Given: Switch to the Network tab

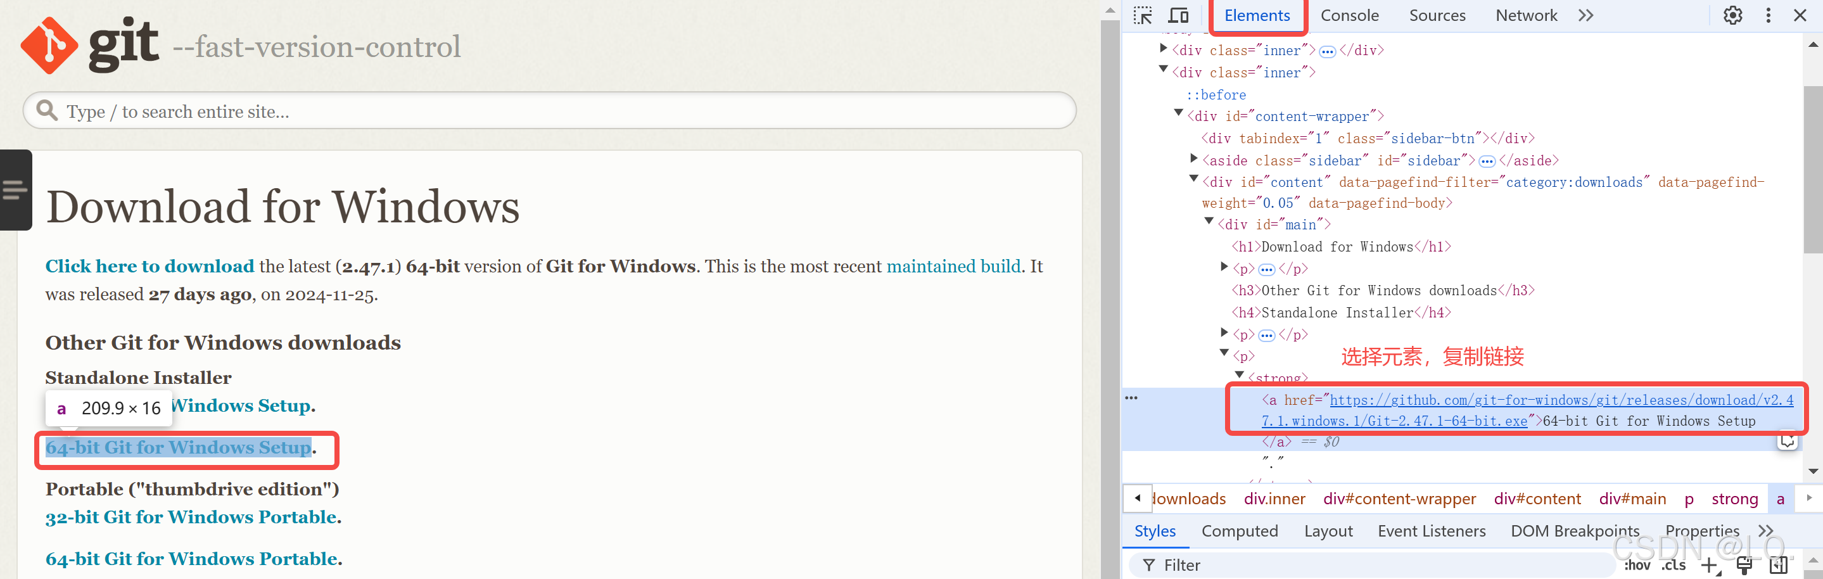Looking at the screenshot, I should click(x=1526, y=16).
